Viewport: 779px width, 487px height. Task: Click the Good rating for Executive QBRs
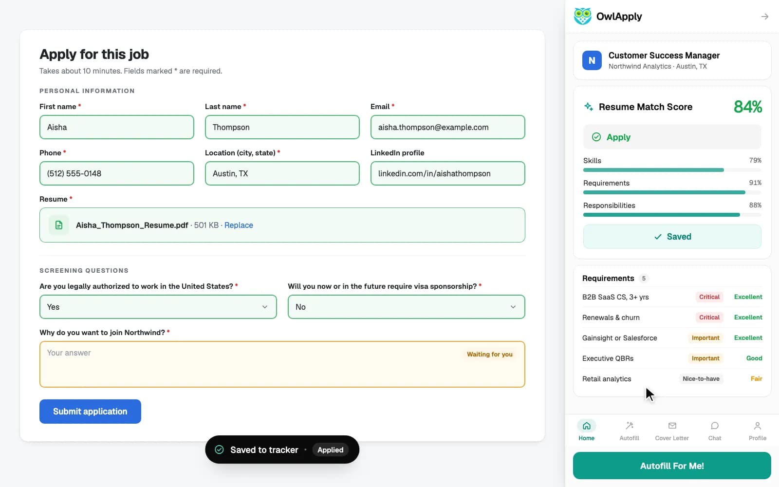tap(754, 358)
